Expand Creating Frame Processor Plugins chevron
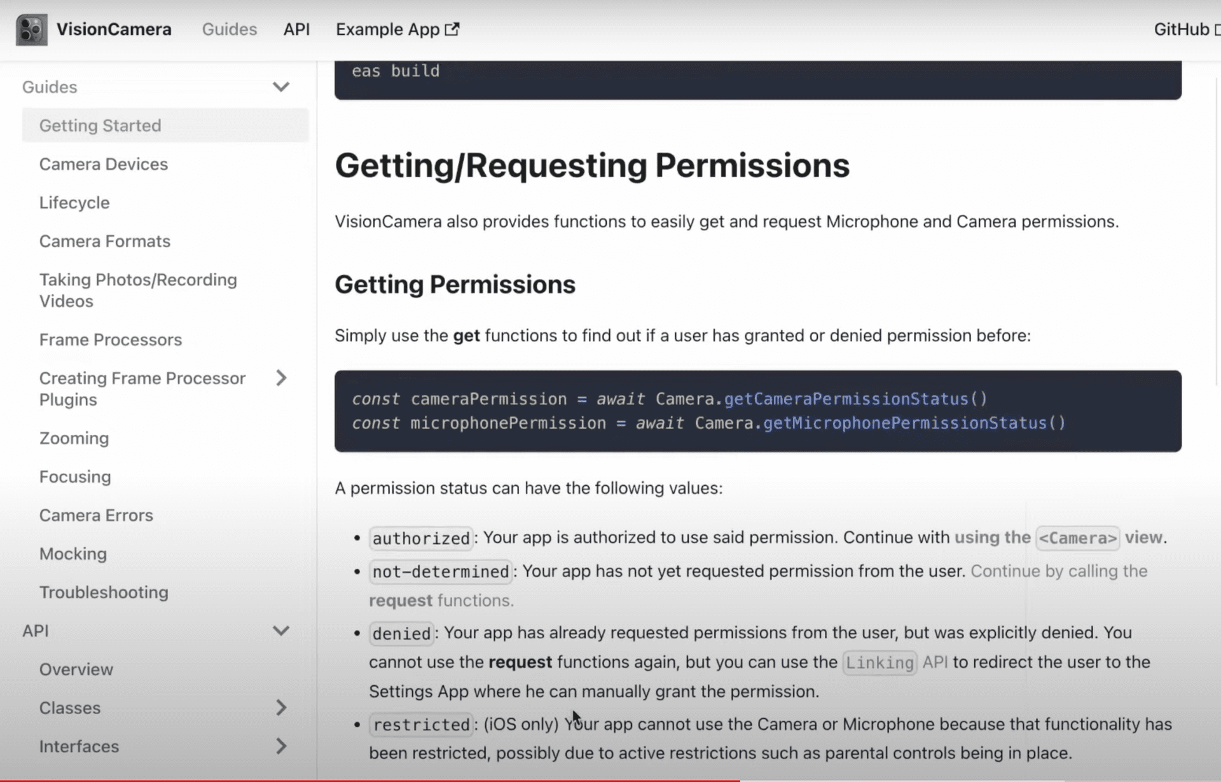The width and height of the screenshot is (1221, 782). point(281,378)
